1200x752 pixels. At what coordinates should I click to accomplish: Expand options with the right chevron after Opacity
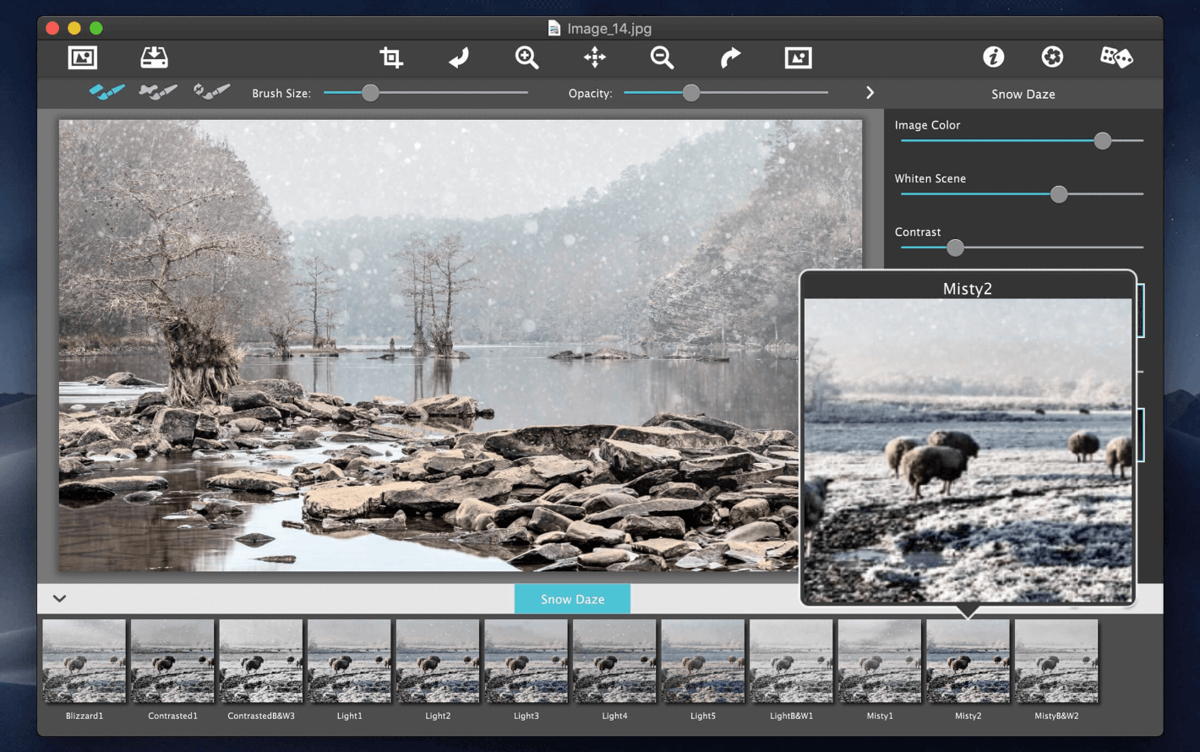click(870, 93)
